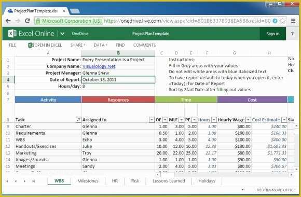Open the Cost Estimate filter dropdown
The height and width of the screenshot is (197, 301).
point(284,120)
